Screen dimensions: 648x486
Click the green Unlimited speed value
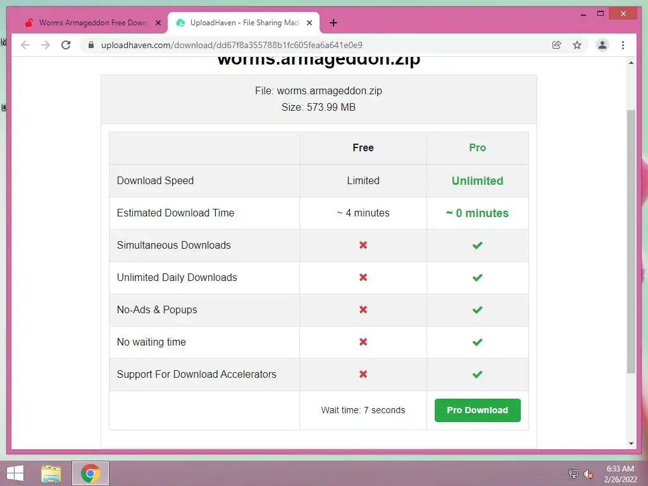477,180
